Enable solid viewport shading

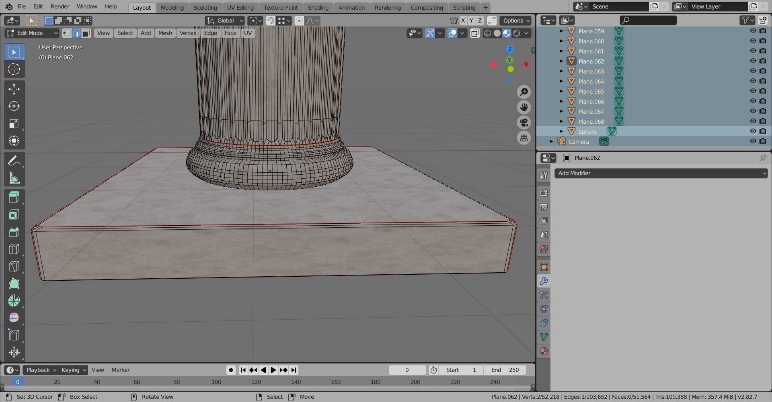497,33
